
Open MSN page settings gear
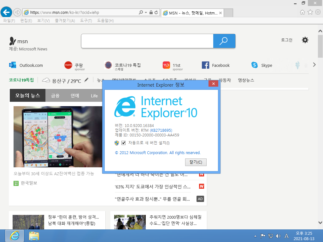[305, 40]
